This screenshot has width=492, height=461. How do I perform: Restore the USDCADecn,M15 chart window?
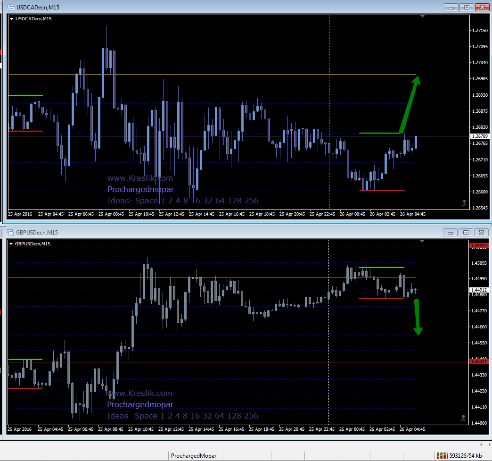[467, 8]
